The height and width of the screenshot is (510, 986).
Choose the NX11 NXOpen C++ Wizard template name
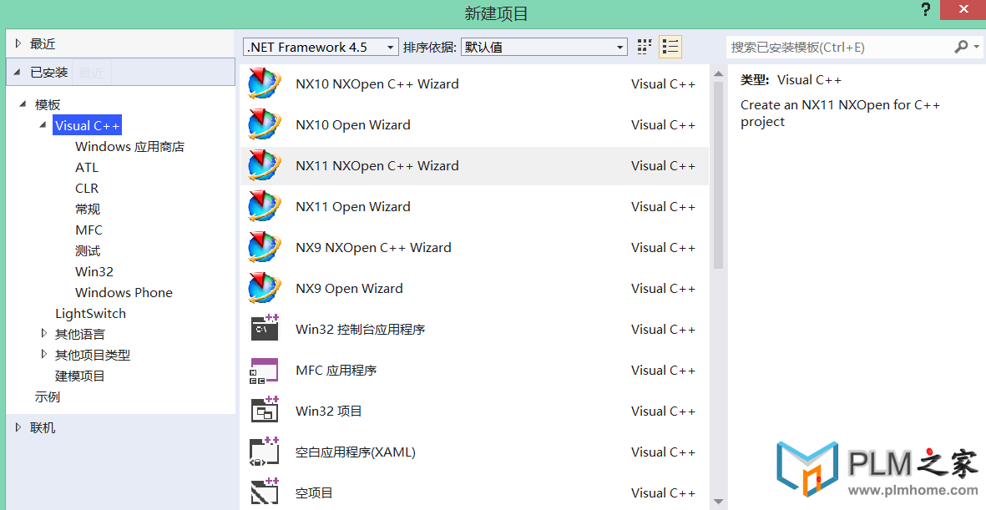coord(377,165)
